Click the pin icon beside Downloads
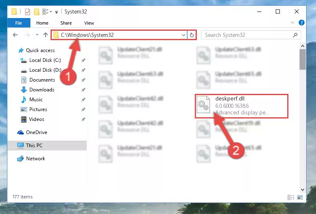 click(x=83, y=90)
